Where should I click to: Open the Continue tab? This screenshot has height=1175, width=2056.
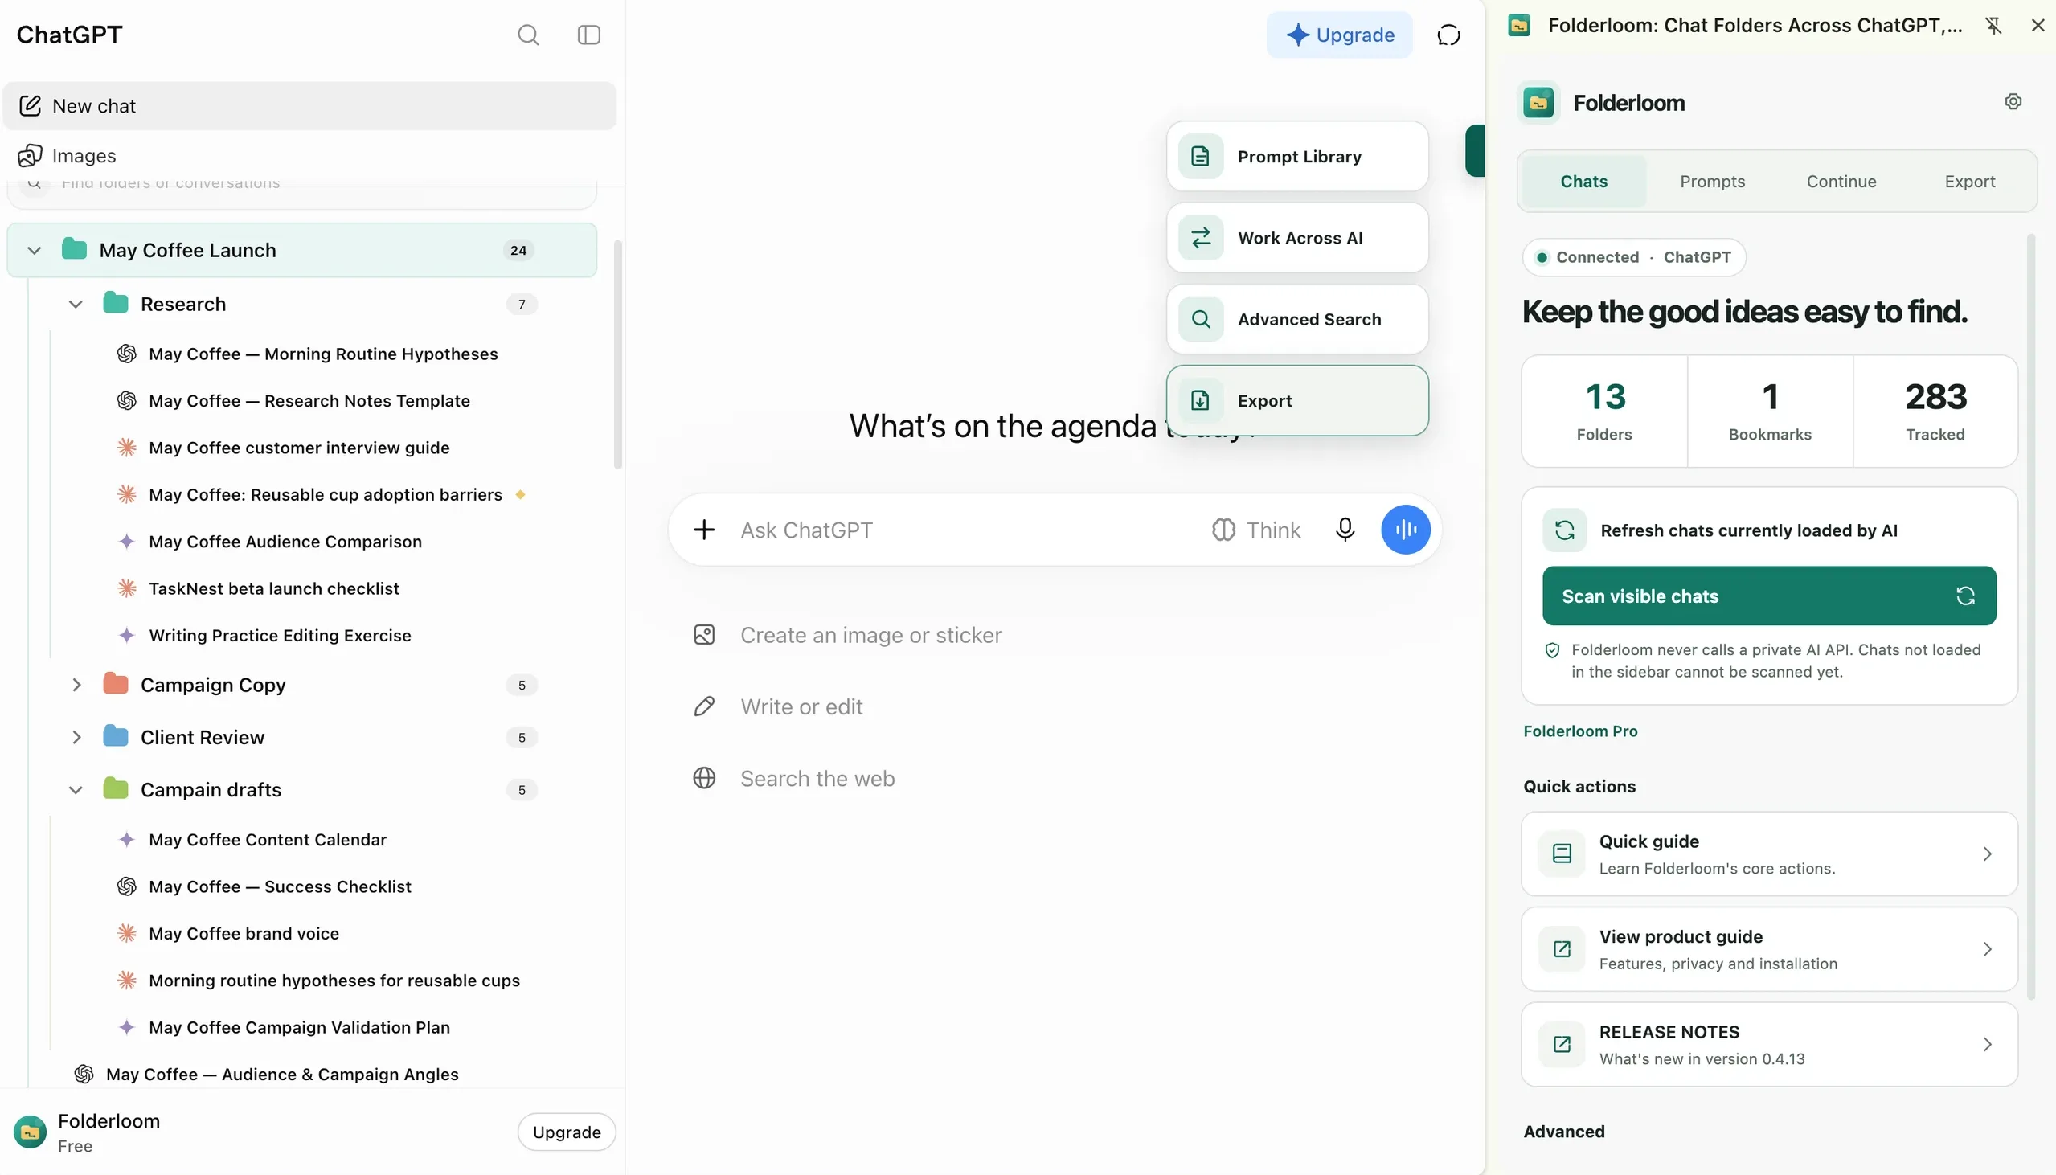click(1841, 182)
